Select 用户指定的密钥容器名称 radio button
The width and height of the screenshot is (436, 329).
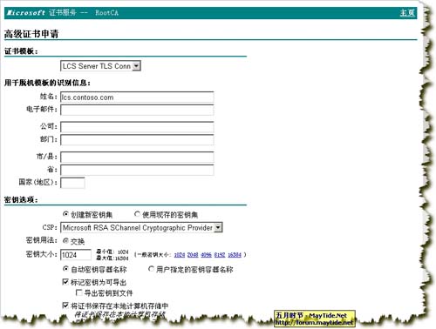click(151, 269)
